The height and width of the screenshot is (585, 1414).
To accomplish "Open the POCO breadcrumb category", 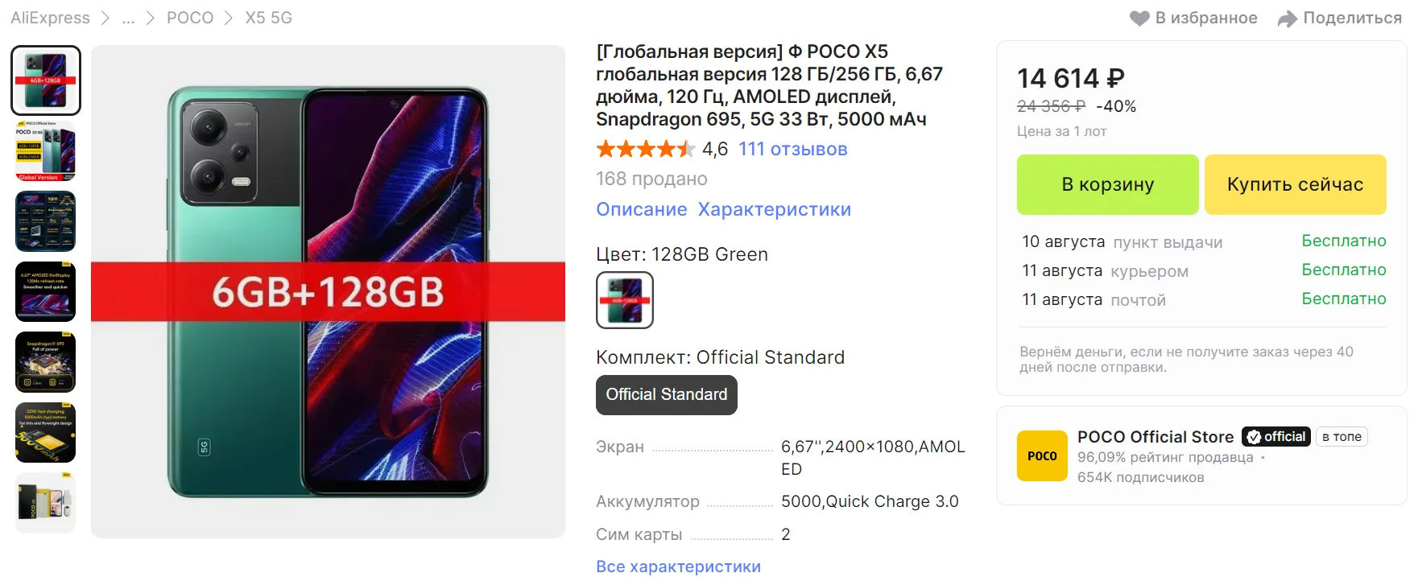I will [190, 18].
